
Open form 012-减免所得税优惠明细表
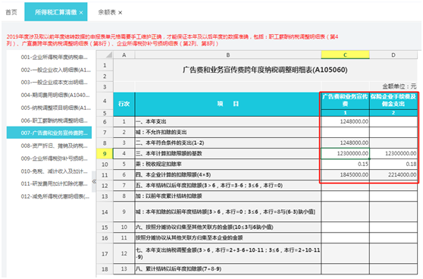coord(55,196)
